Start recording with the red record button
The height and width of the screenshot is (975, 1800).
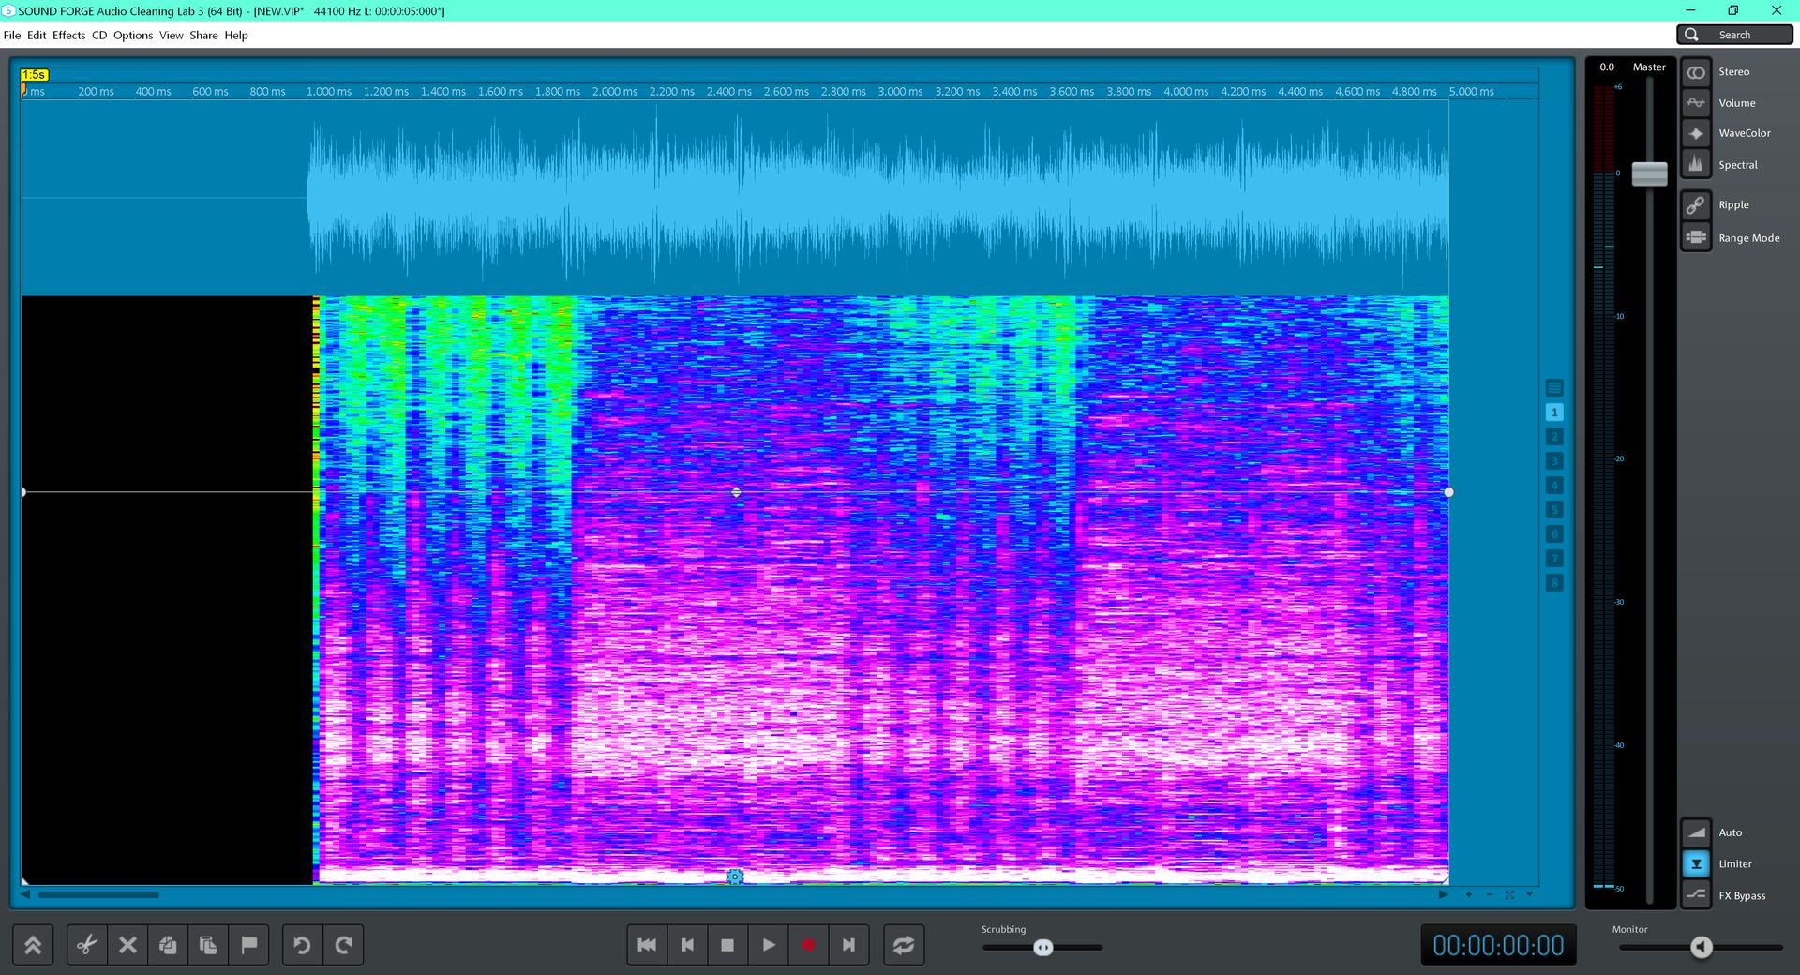pyautogui.click(x=808, y=945)
